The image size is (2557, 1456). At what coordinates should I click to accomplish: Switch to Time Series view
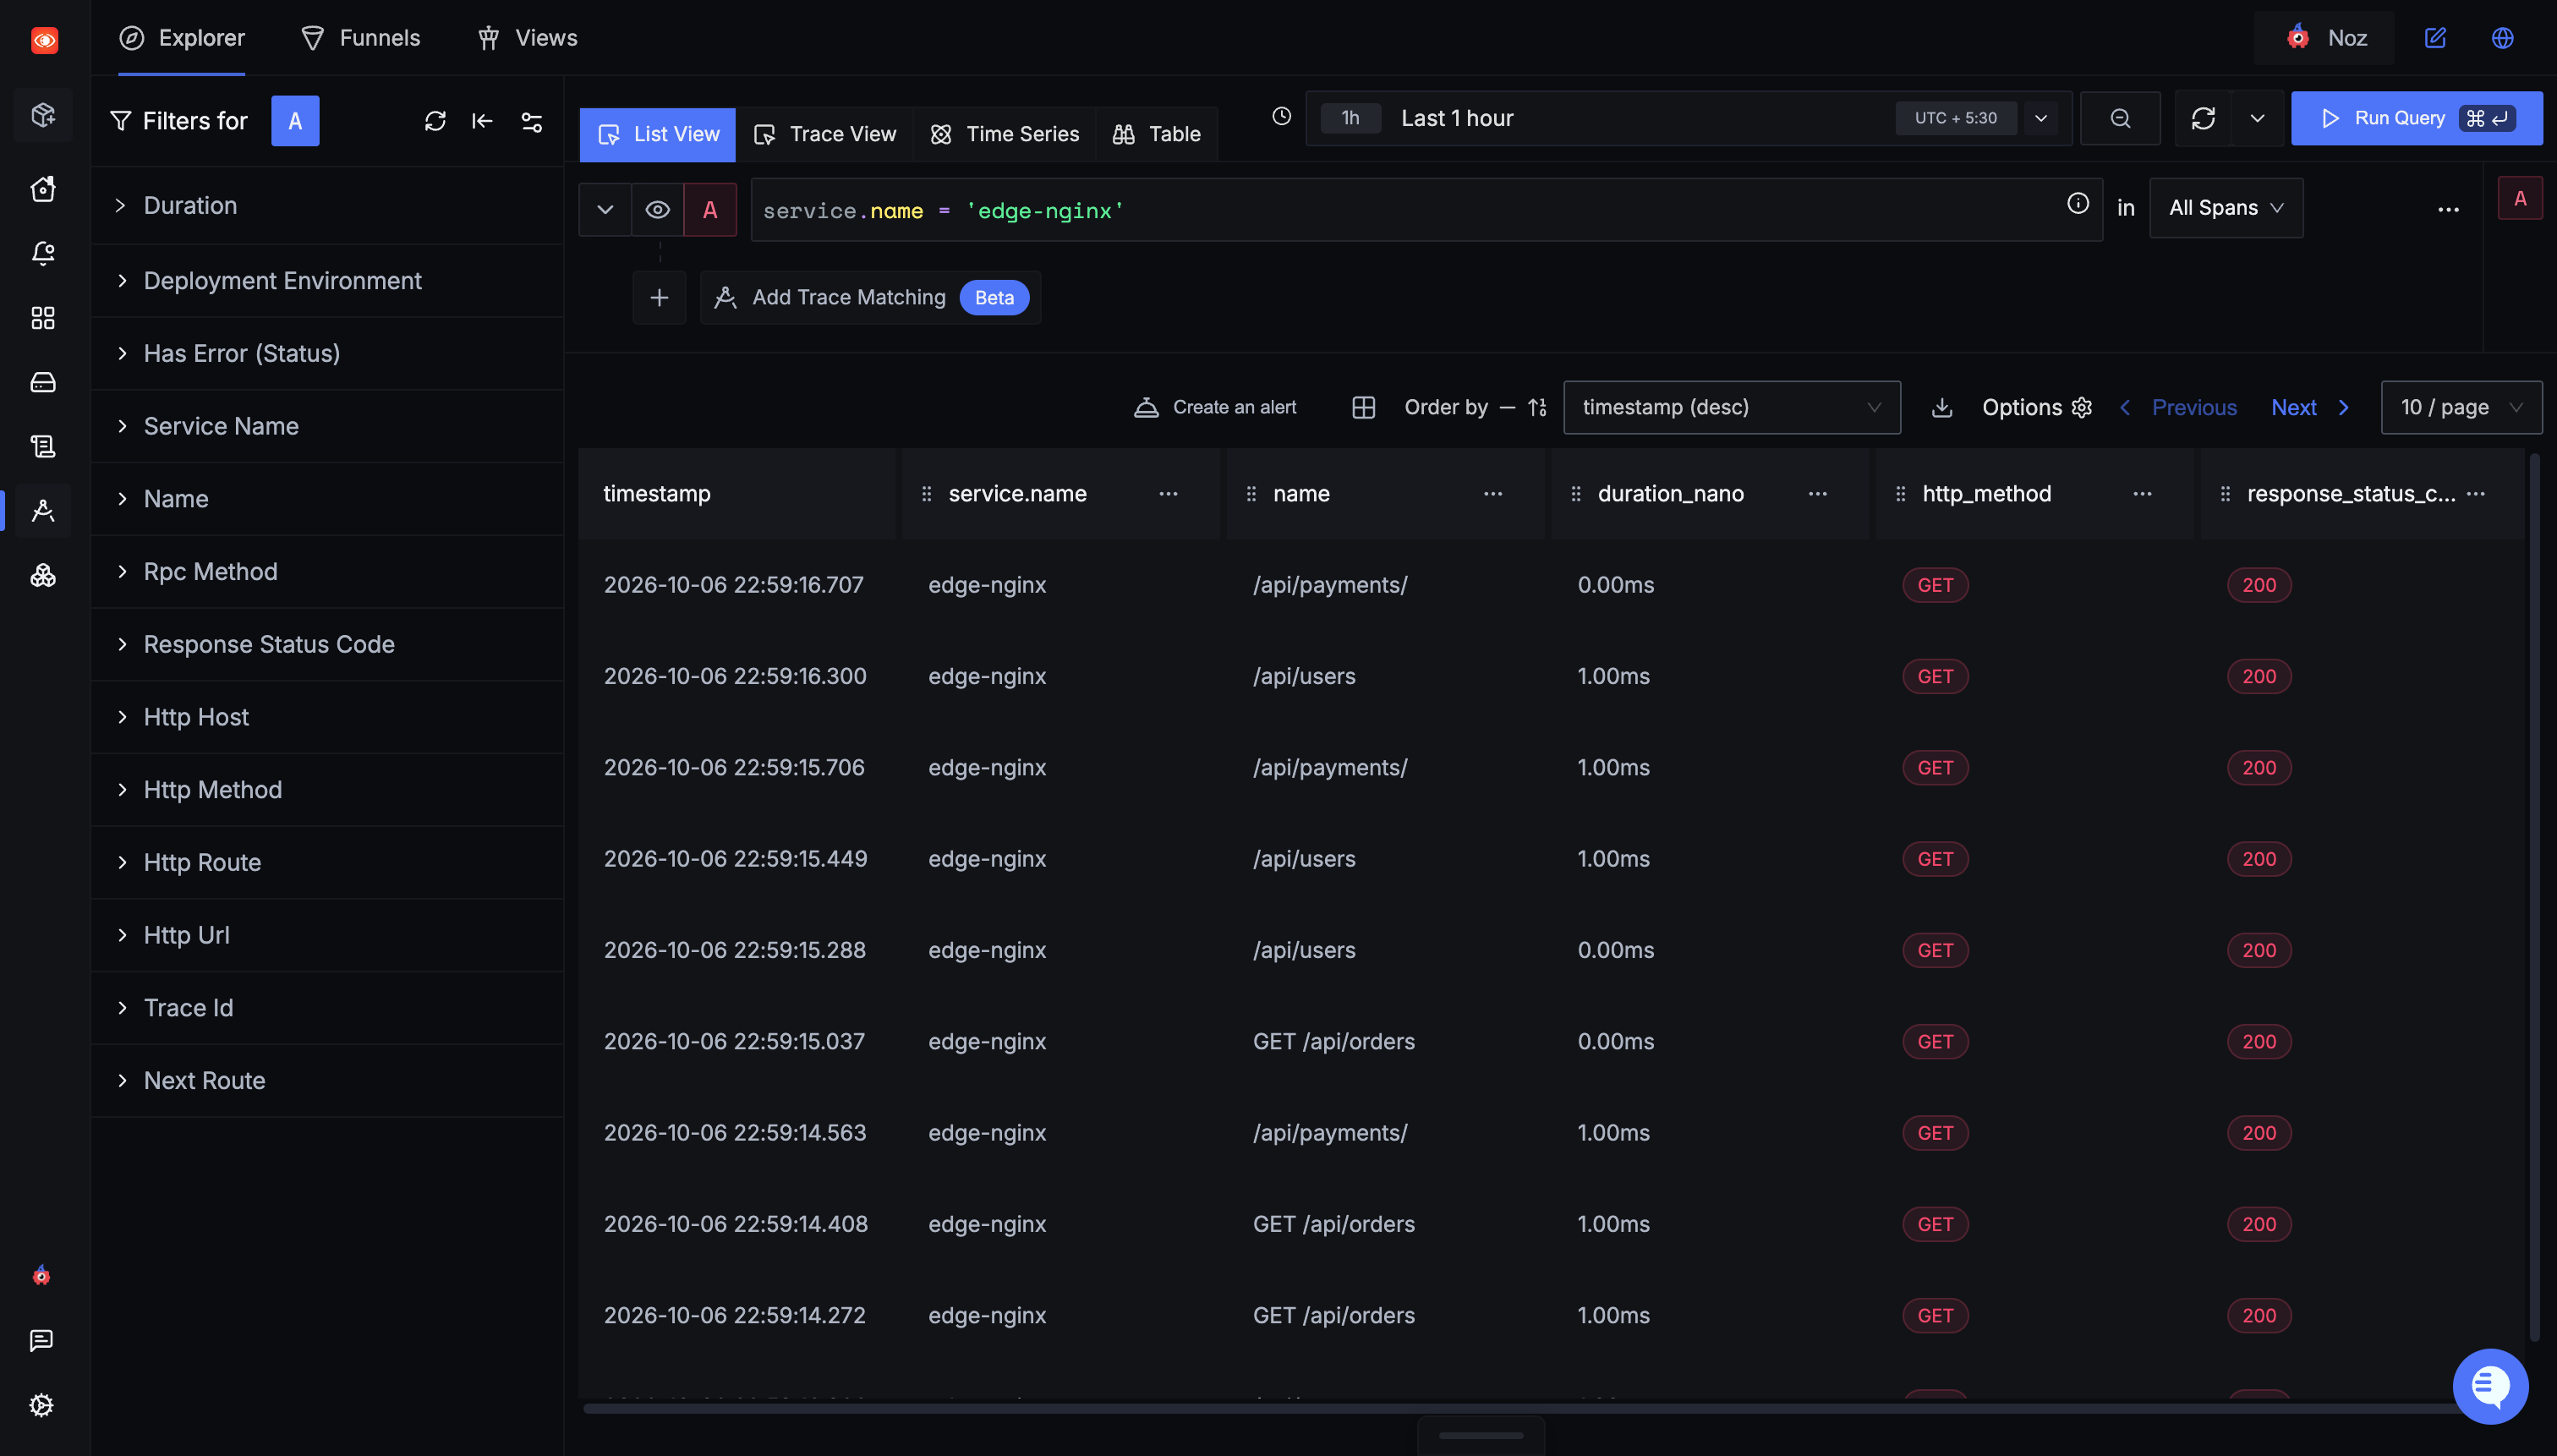[x=1005, y=135]
